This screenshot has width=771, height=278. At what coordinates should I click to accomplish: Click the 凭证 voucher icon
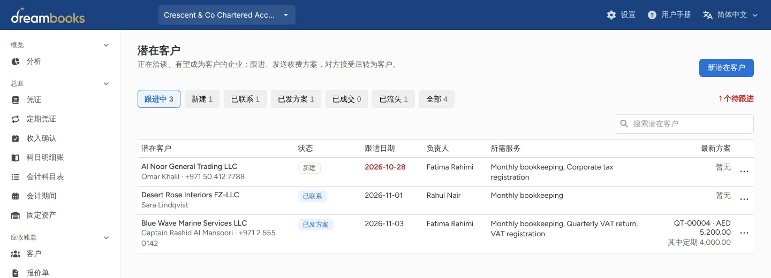click(16, 100)
